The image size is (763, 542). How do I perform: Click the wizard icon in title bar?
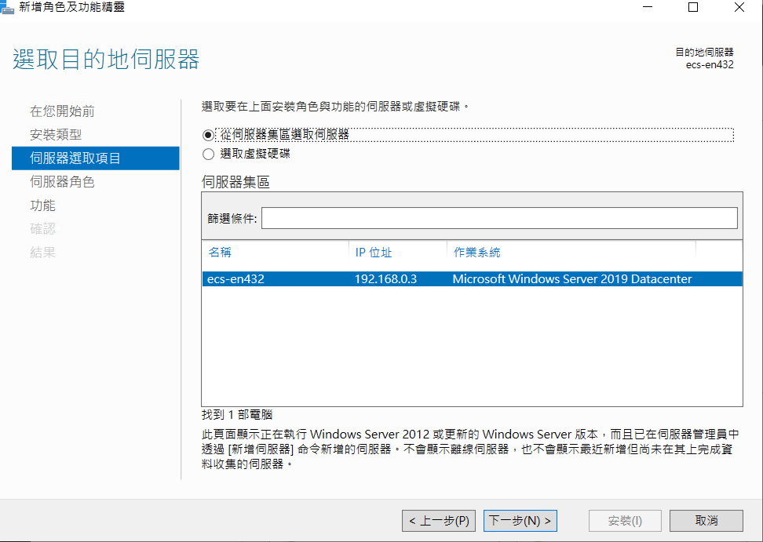point(7,8)
